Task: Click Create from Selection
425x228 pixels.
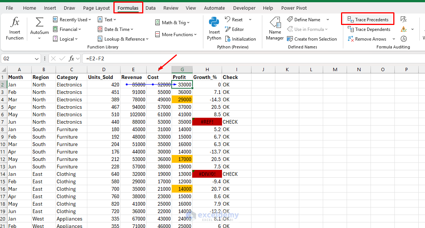Action: coord(312,39)
